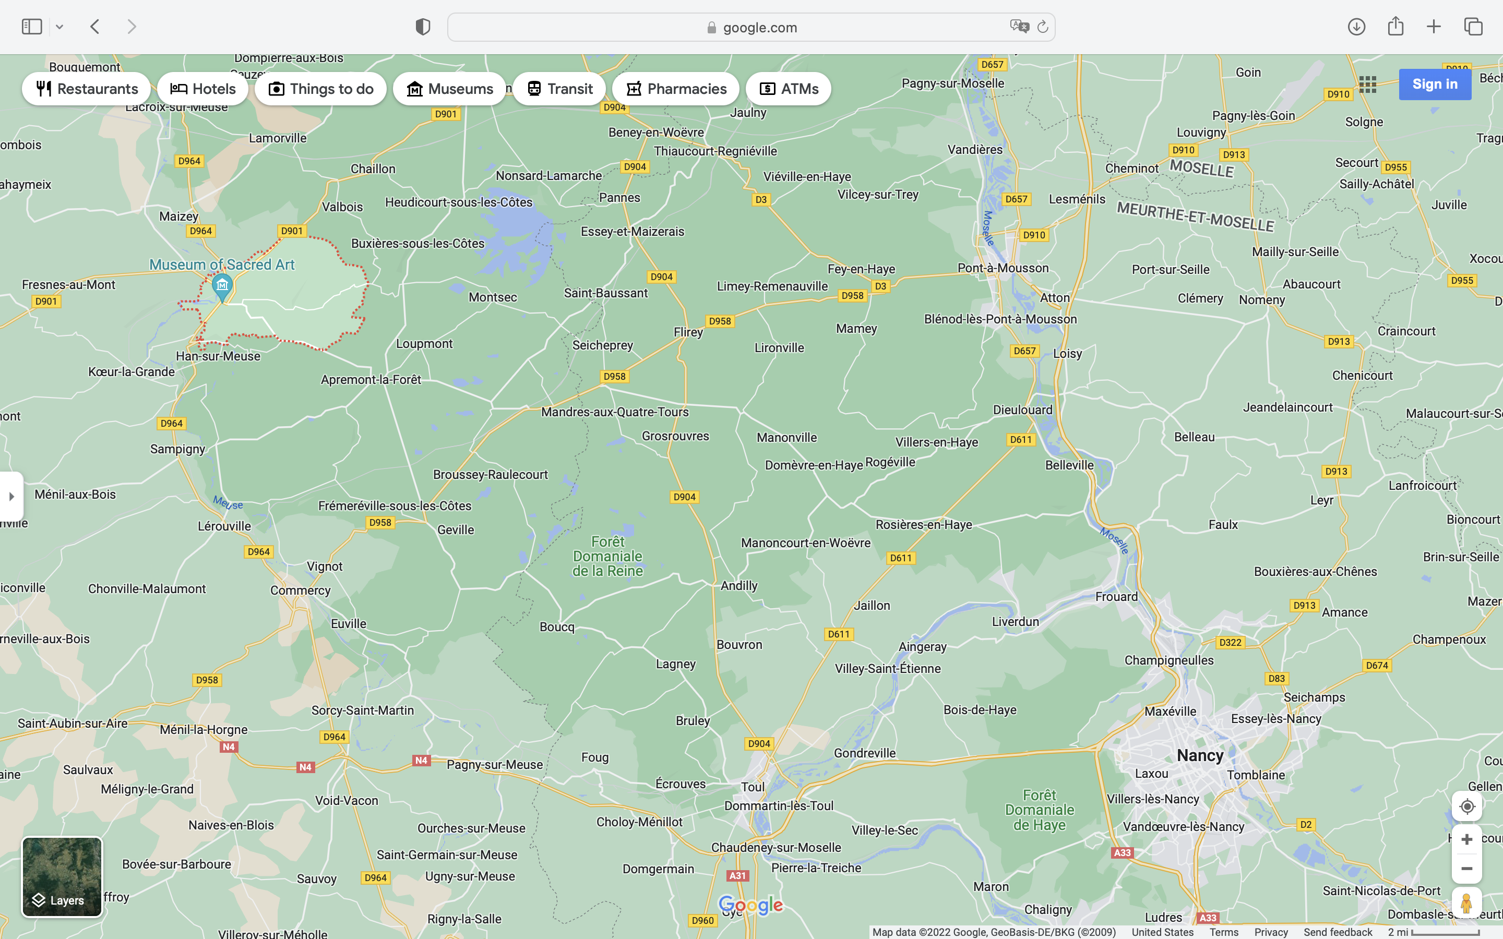Viewport: 1503px width, 939px height.
Task: Zoom in with the plus button
Action: pyautogui.click(x=1467, y=840)
